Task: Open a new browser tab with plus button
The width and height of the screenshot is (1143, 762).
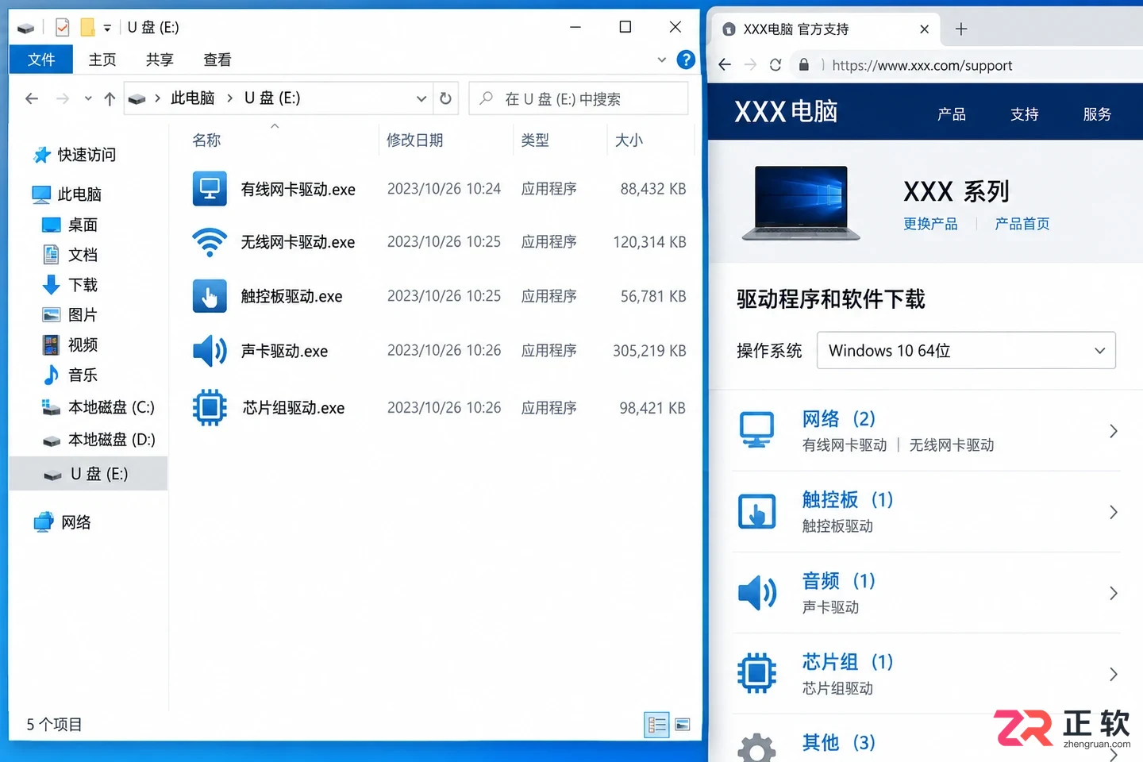Action: (x=961, y=29)
